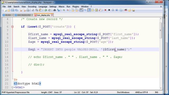Image resolution: width=169 pixels, height=95 pixels.
Task: Click the Zoom Out toolbar icon
Action: (68, 10)
